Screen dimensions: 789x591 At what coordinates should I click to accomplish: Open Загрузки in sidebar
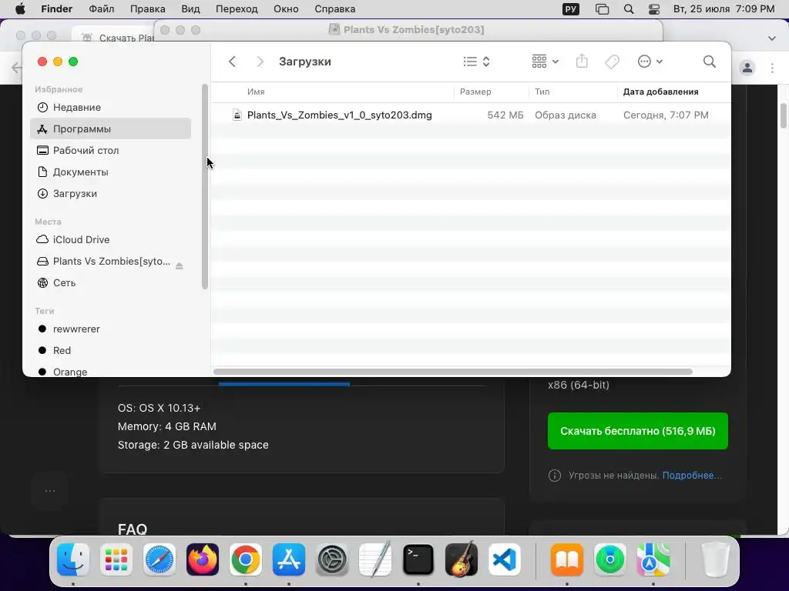111,193
